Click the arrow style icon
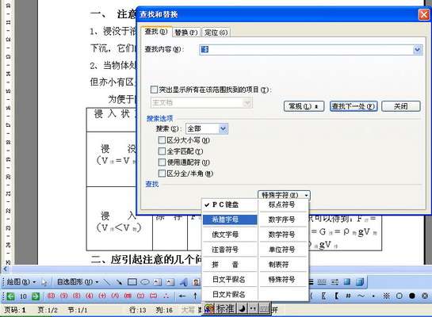The image size is (432, 317). (335, 282)
